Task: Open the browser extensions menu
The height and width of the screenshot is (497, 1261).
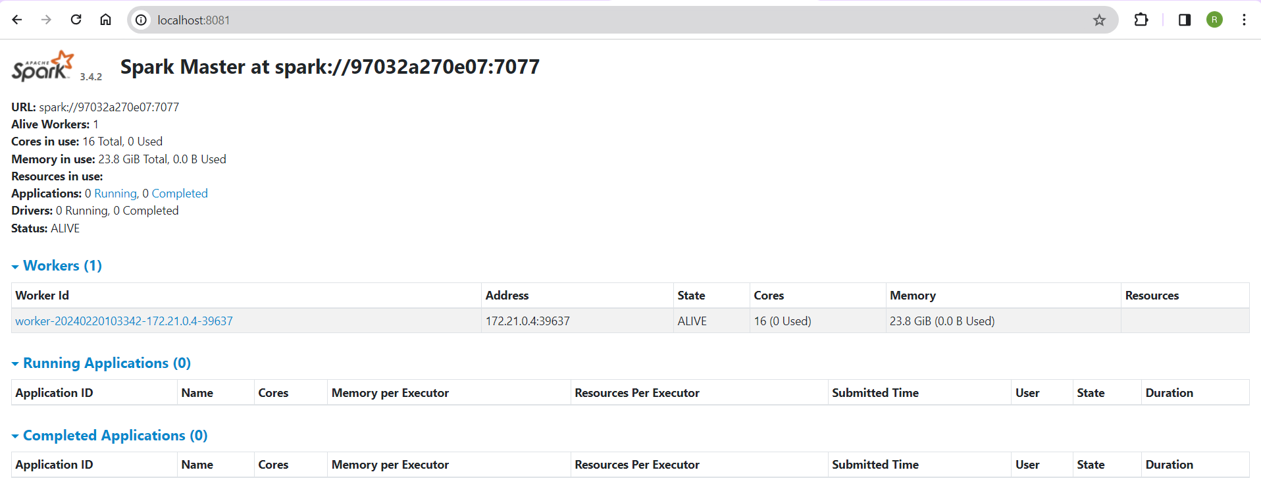Action: point(1141,20)
